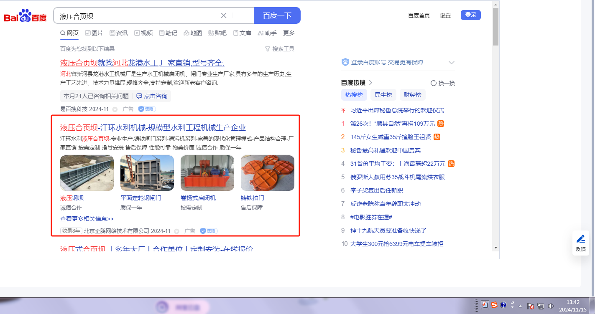Open the 百度热搜 heading arrow
The image size is (595, 314).
[x=370, y=83]
